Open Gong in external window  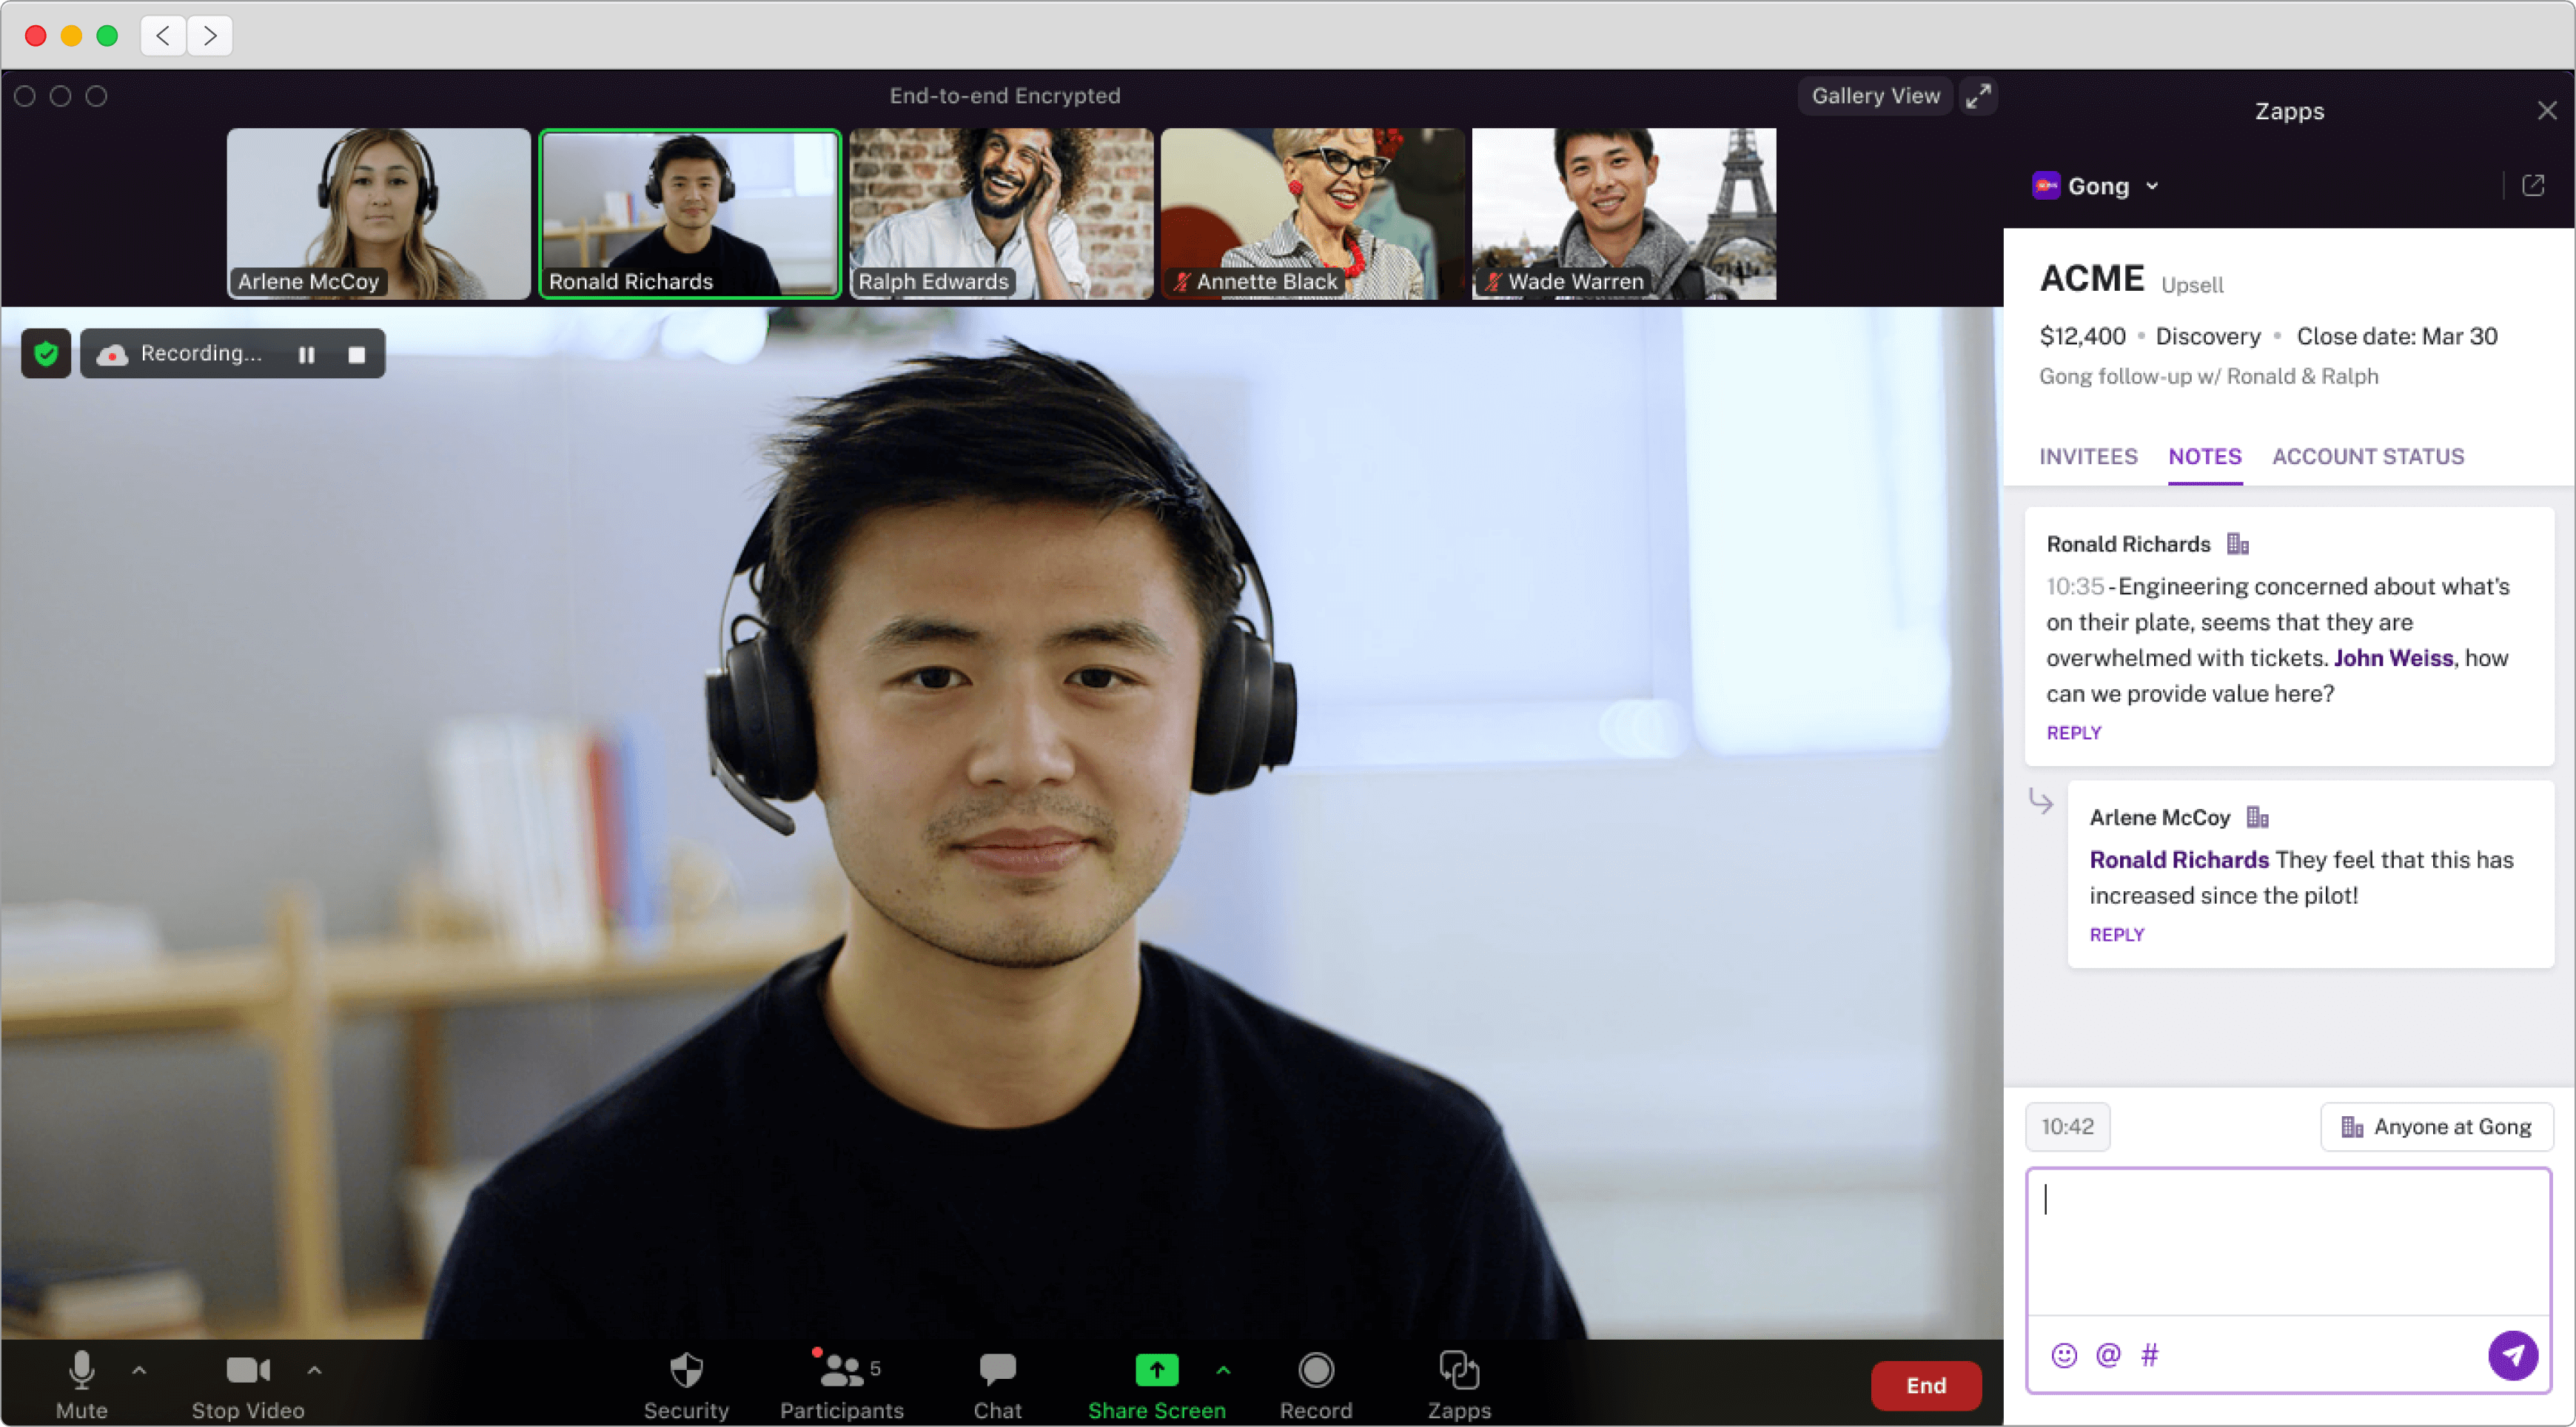point(2533,185)
